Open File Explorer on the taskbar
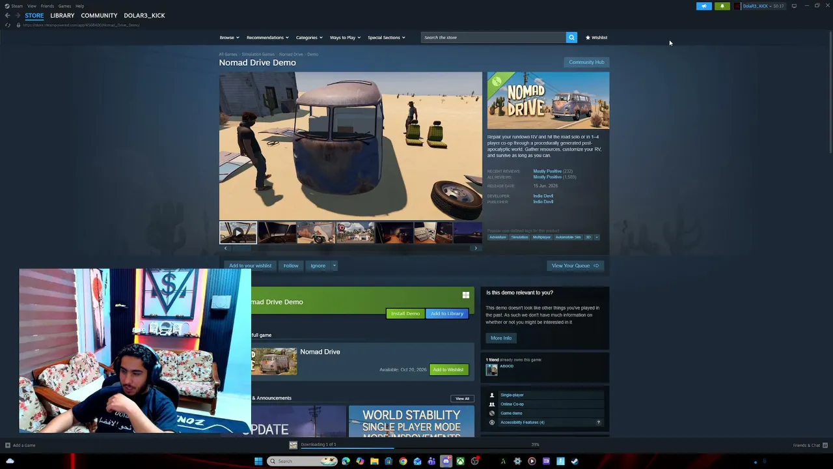Screen dimensions: 833x469 374,461
